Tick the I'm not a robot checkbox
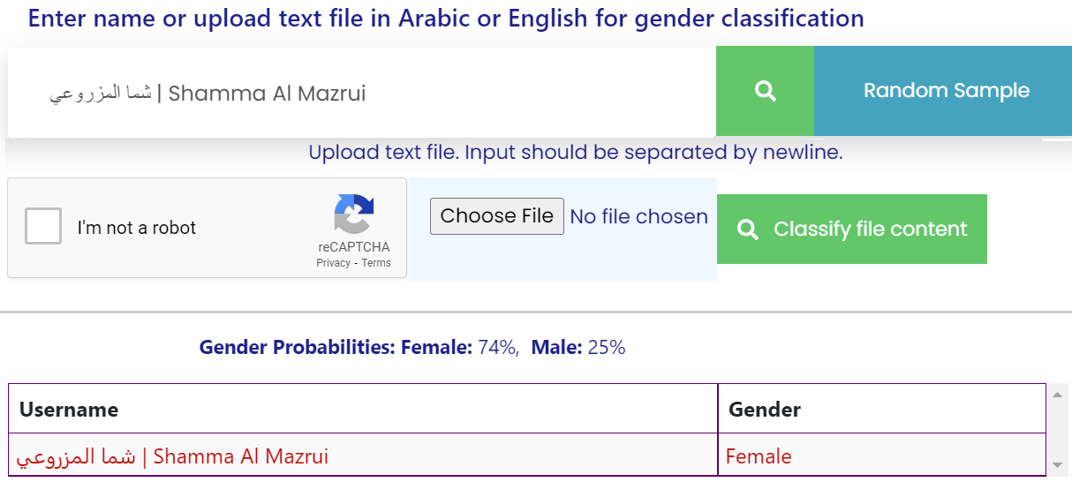This screenshot has height=482, width=1072. pos(43,226)
